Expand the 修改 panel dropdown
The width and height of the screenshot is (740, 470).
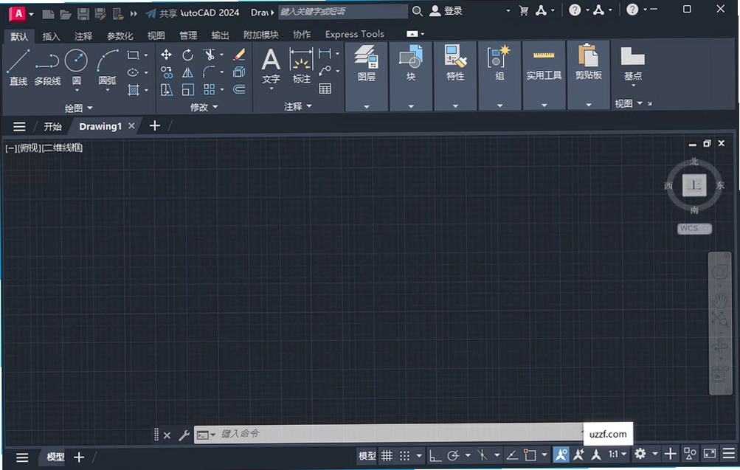point(204,108)
